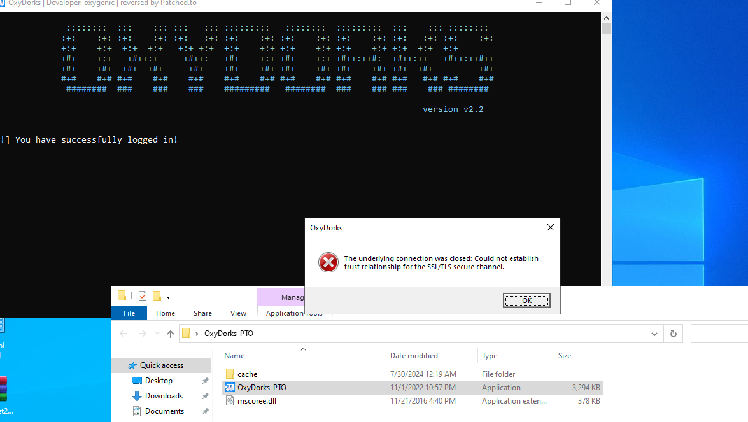Open the Home ribbon tab

[165, 313]
